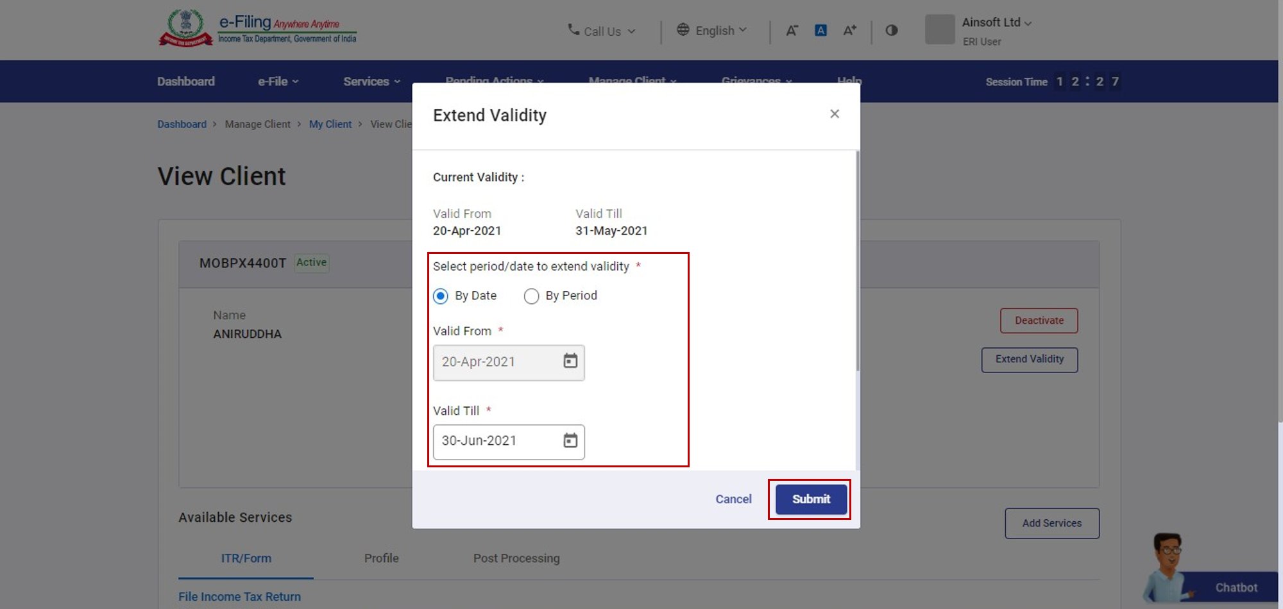Select the By Period radio option

pyautogui.click(x=531, y=296)
